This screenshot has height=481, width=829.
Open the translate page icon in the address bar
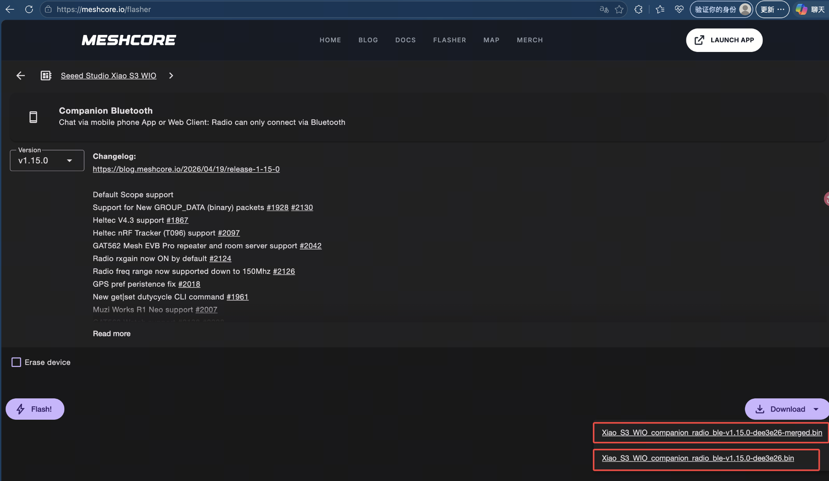click(604, 9)
